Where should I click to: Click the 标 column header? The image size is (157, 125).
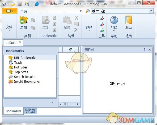(x=70, y=50)
